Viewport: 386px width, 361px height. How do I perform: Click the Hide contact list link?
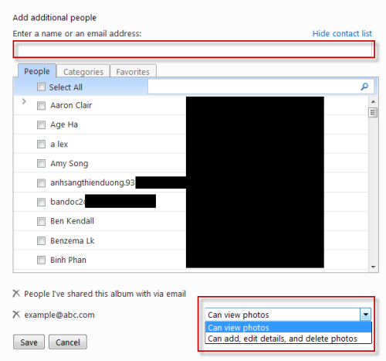[x=342, y=33]
